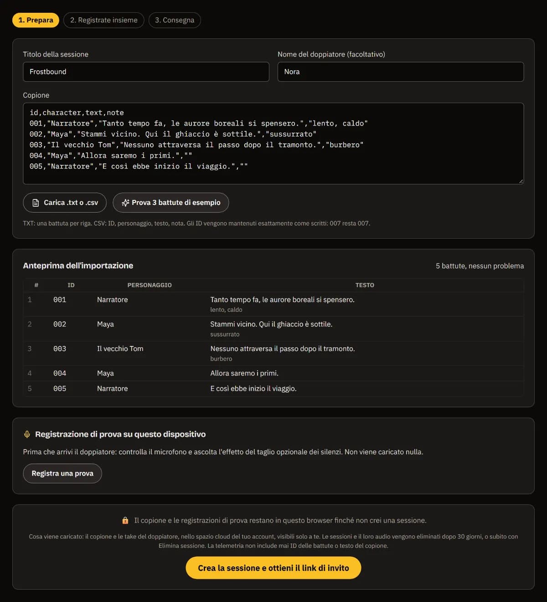This screenshot has width=547, height=602.
Task: Select ID cell 004
Action: click(60, 373)
